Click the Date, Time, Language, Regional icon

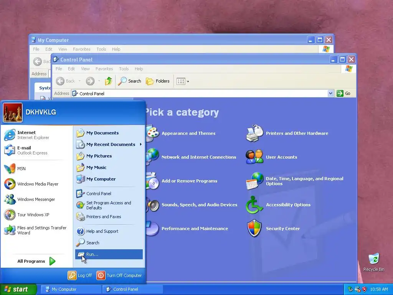coord(255,181)
